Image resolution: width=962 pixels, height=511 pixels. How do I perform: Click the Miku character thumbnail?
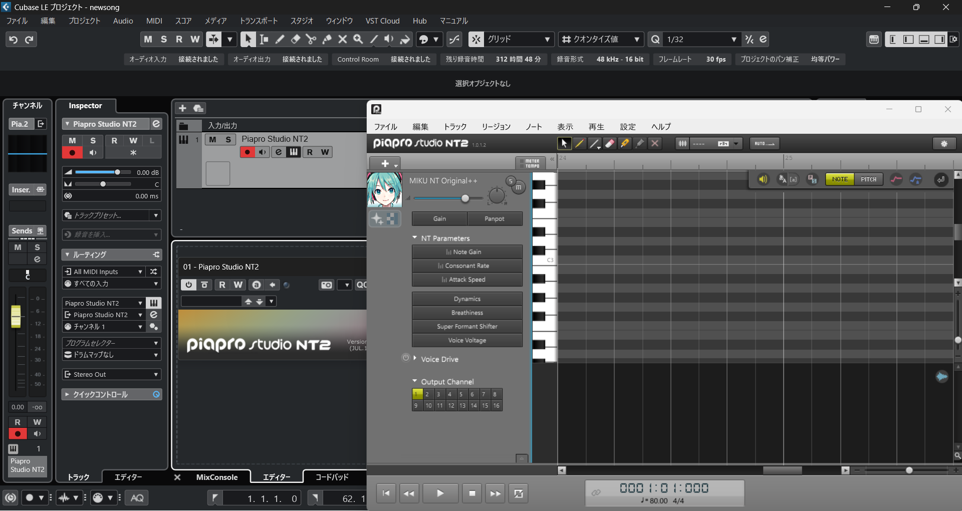[384, 190]
